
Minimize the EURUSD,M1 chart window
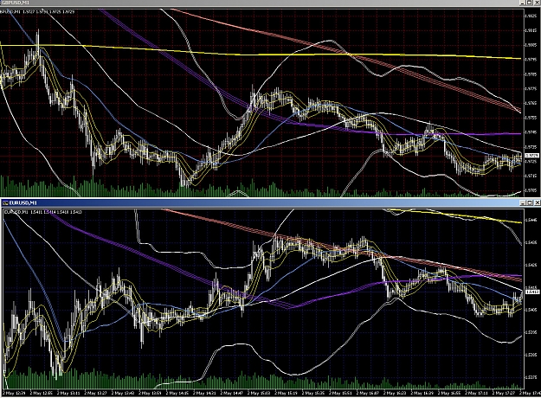click(x=524, y=202)
